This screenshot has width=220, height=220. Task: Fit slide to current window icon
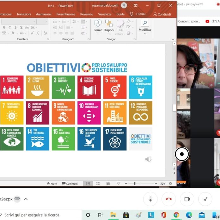[x=170, y=184]
